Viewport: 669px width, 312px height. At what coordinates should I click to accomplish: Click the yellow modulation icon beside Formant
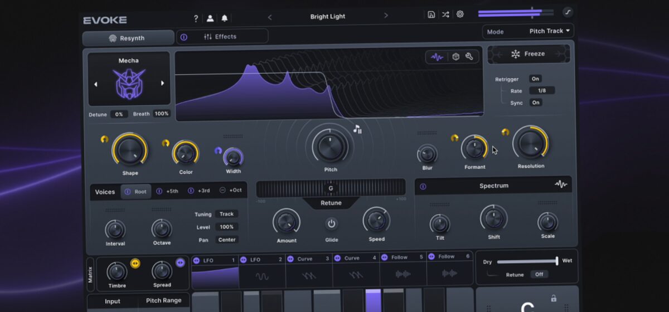tap(454, 138)
